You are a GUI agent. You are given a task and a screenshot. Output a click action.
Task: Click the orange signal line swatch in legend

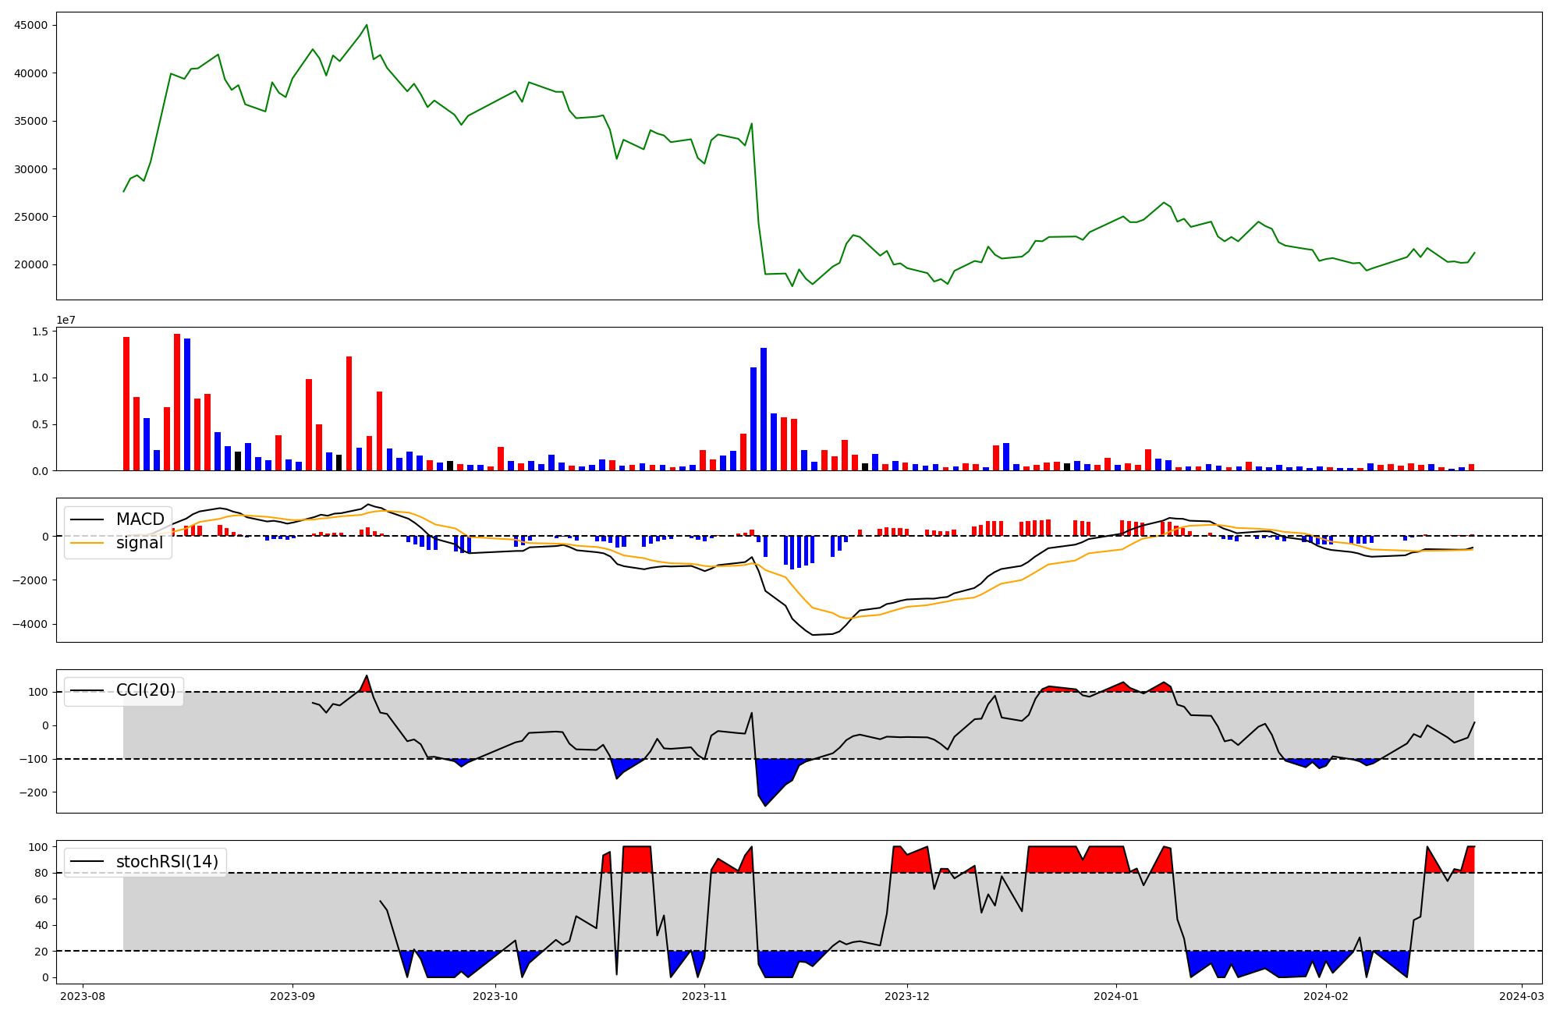tap(87, 543)
